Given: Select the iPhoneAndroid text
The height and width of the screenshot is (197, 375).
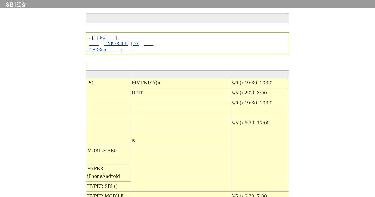Looking at the screenshot, I should click(103, 176).
